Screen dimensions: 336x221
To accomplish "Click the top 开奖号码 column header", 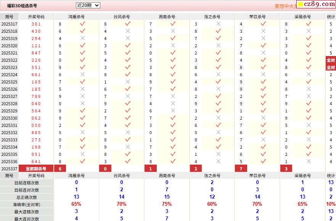I will click(x=36, y=17).
